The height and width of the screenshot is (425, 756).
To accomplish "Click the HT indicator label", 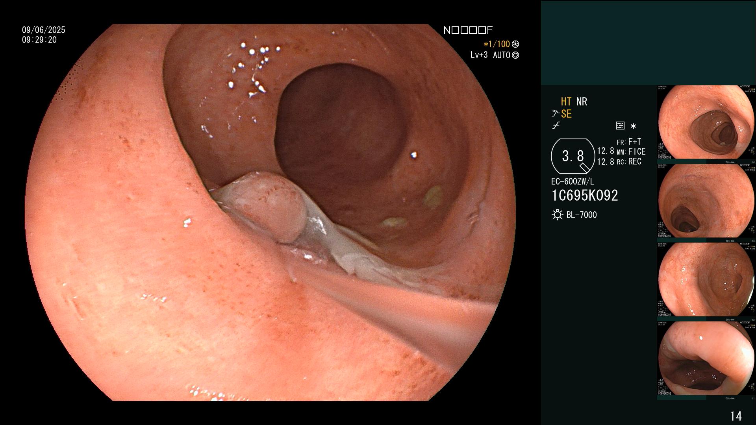I will point(566,102).
